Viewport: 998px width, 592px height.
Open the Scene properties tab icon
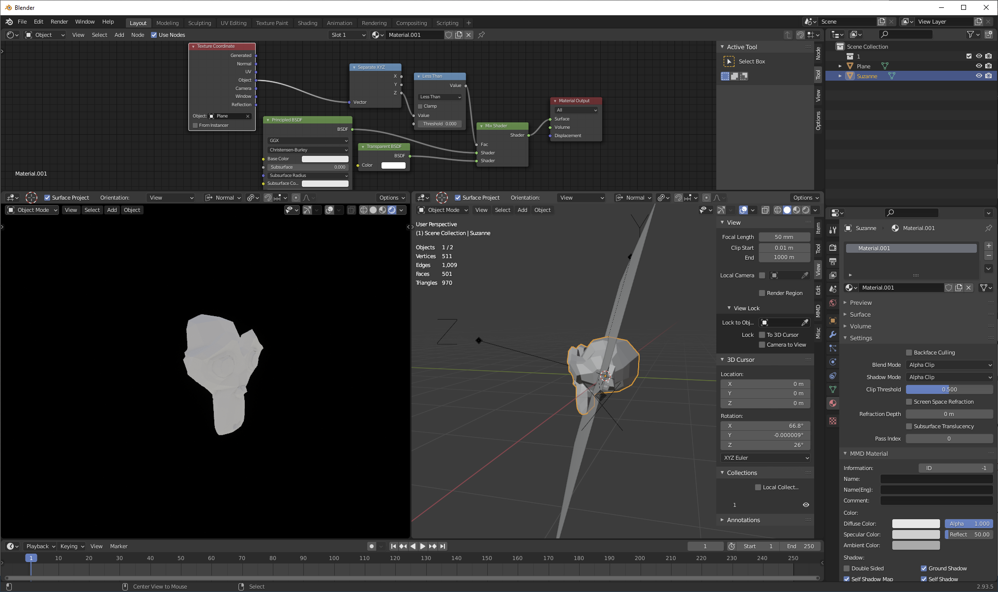pyautogui.click(x=833, y=289)
